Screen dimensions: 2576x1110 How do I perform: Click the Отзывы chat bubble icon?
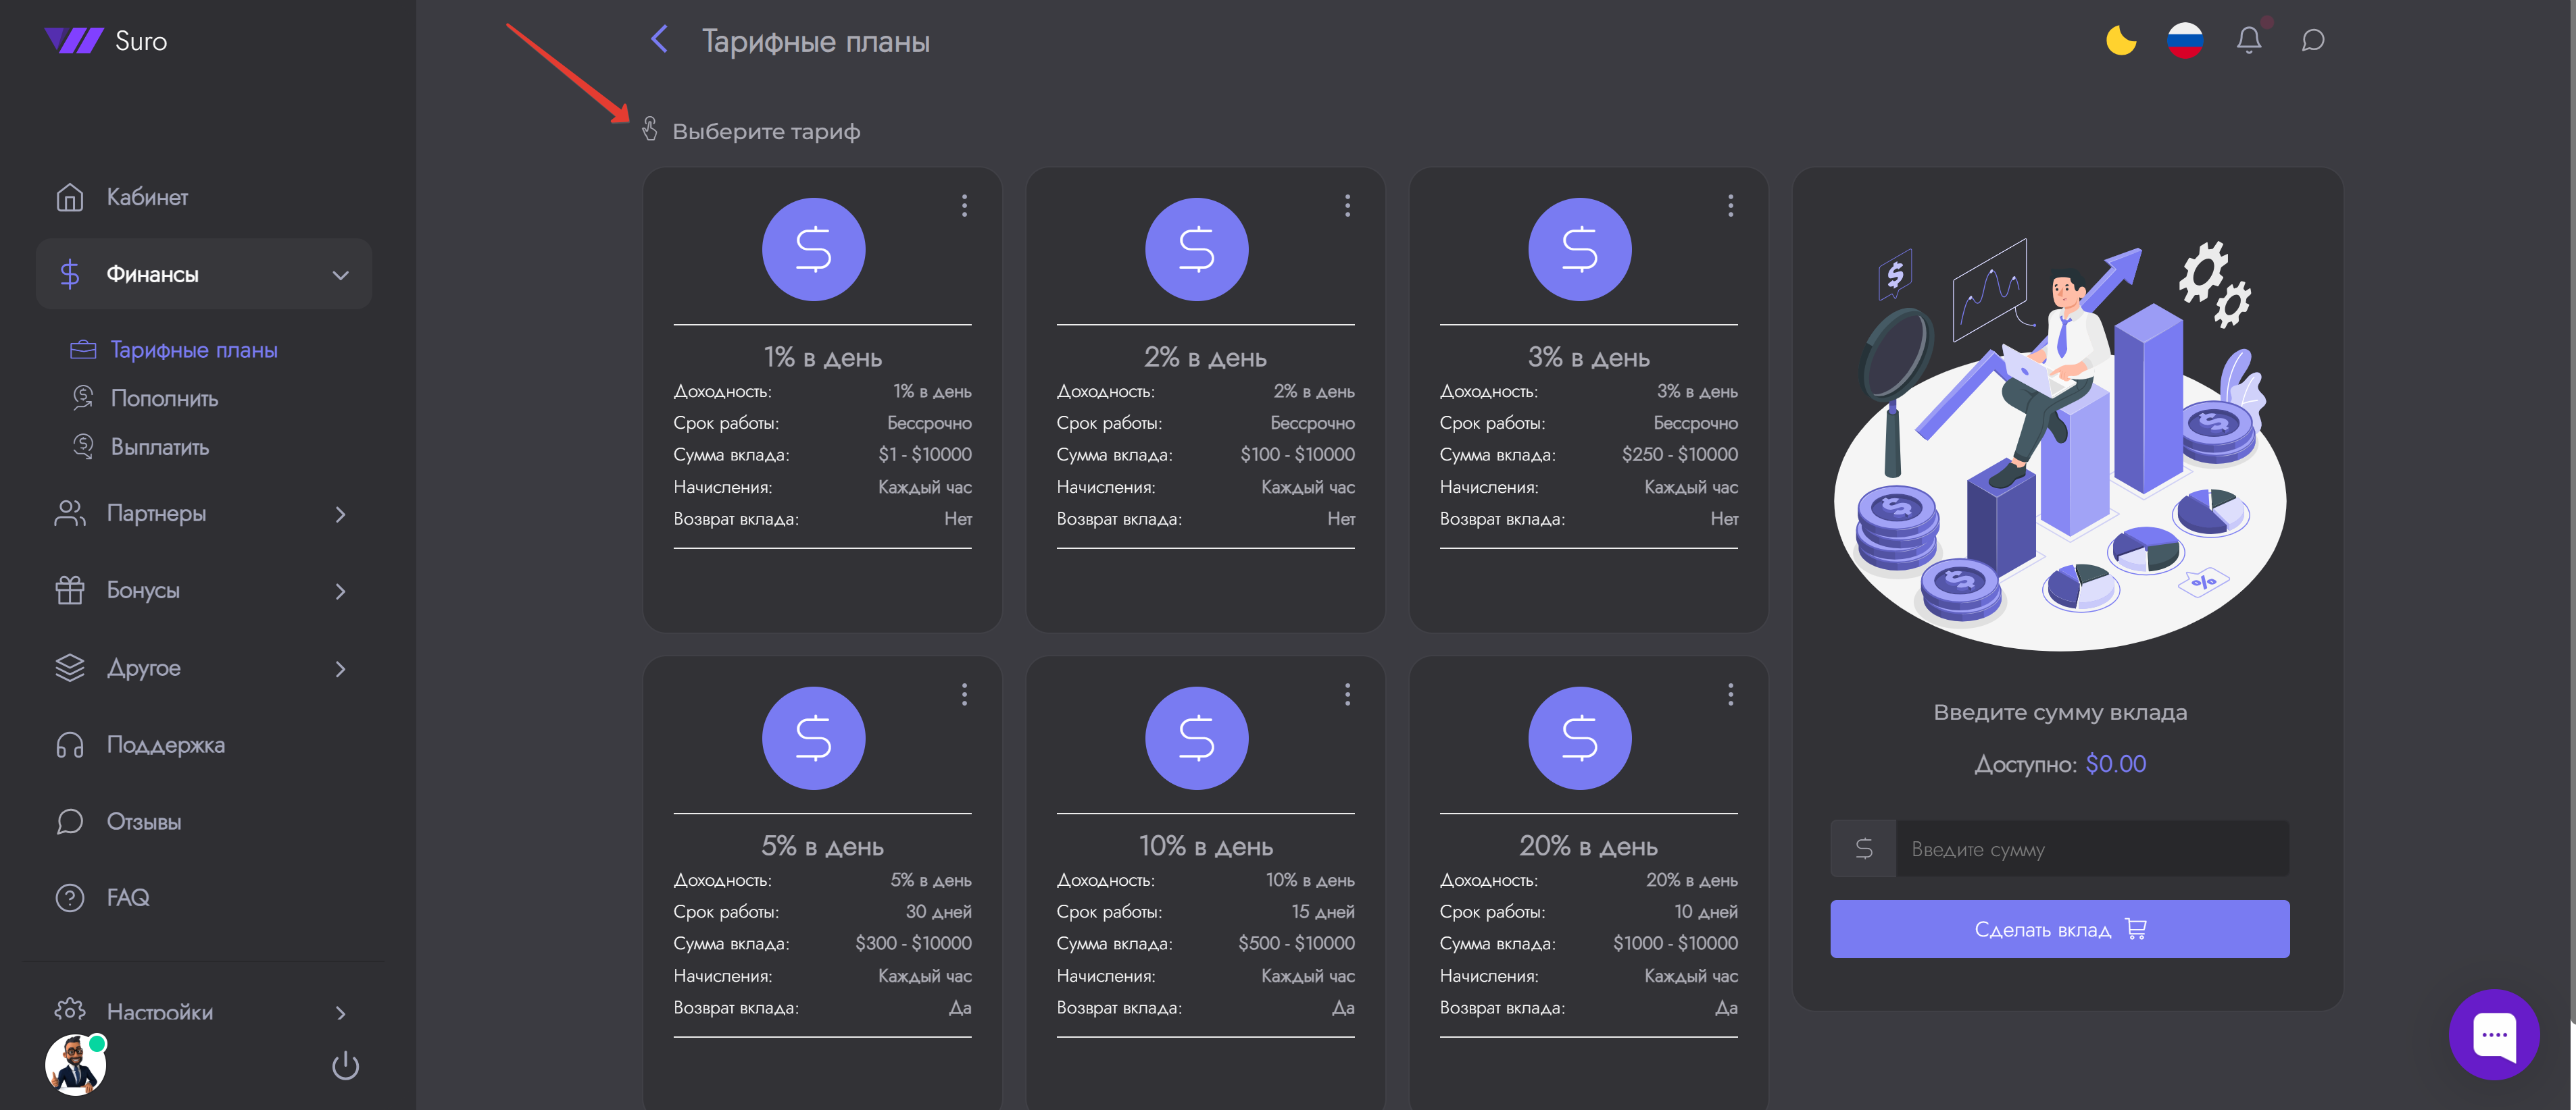tap(69, 821)
